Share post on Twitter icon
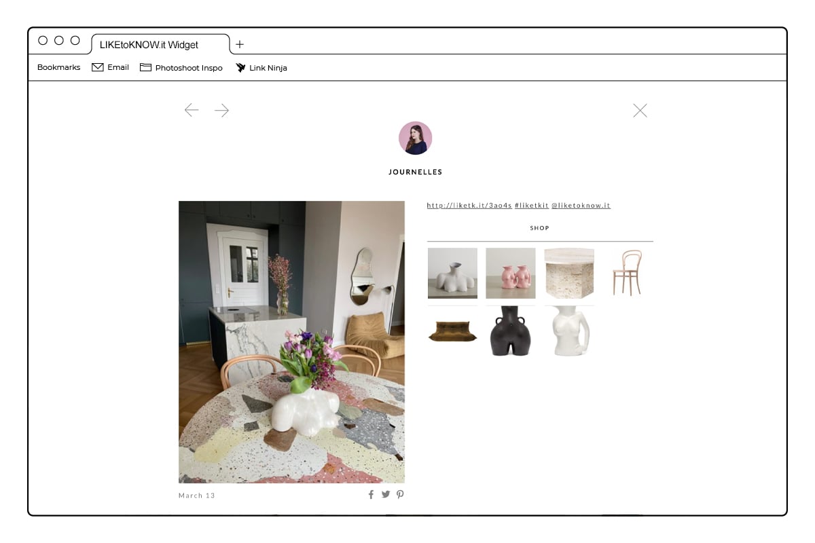This screenshot has height=543, width=815. click(386, 494)
